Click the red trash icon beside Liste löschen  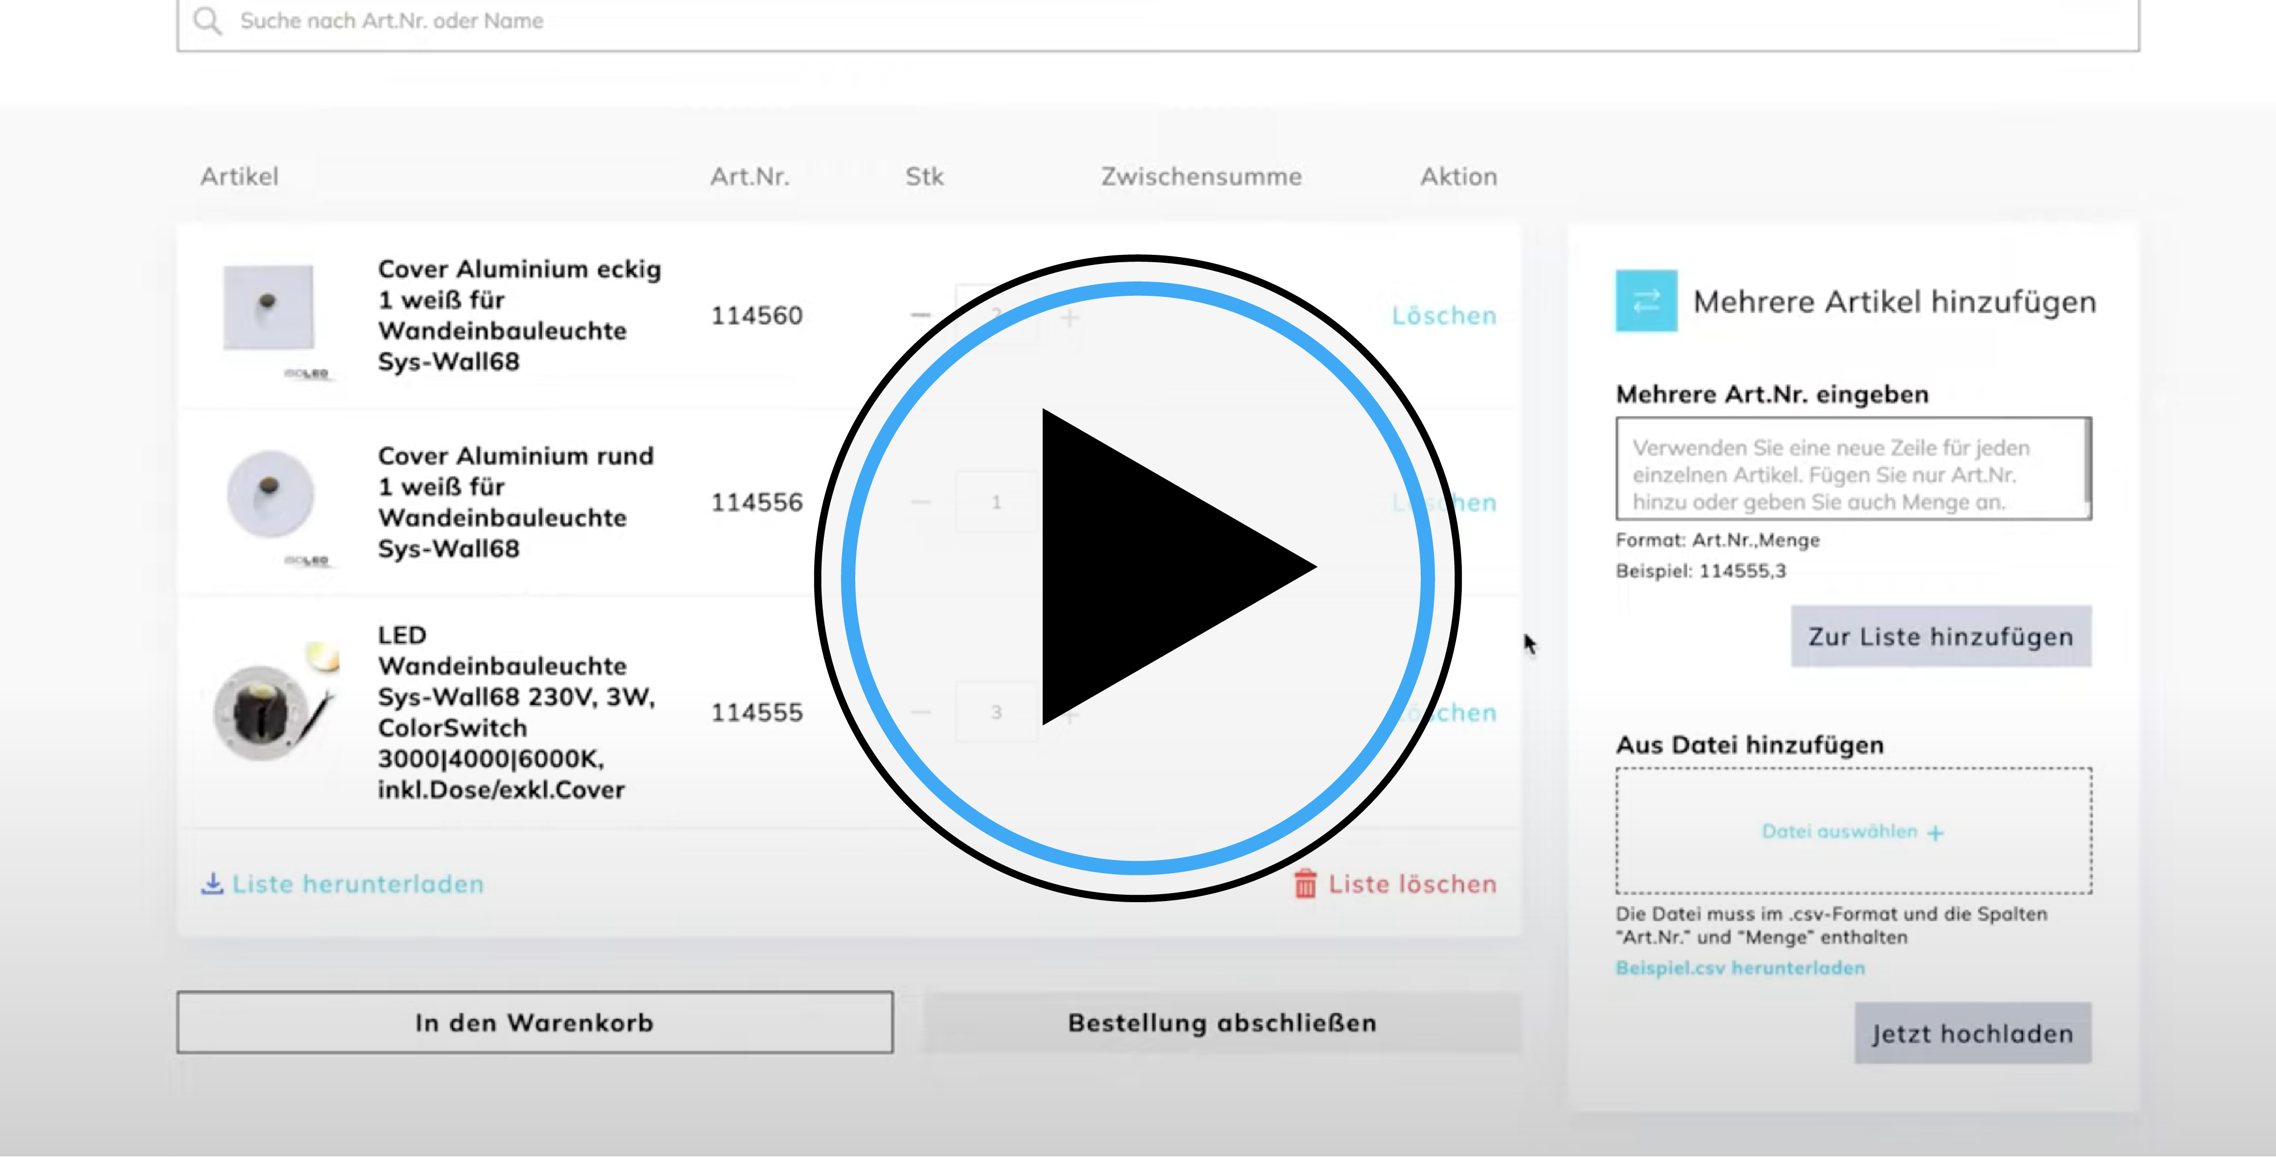coord(1305,884)
